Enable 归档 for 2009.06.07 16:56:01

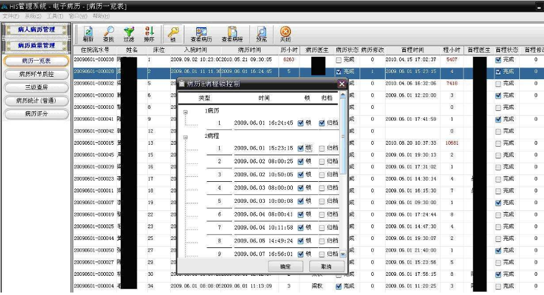click(322, 254)
